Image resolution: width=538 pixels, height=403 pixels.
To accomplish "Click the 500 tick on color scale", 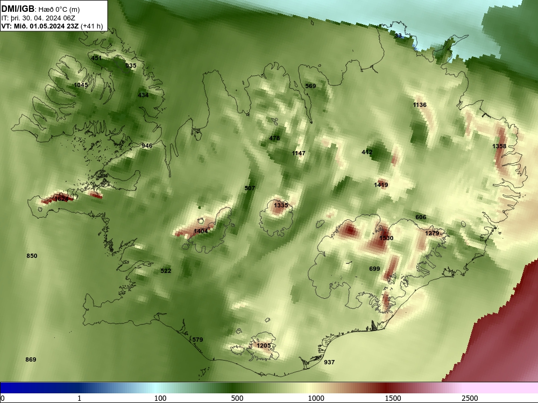I will (237, 398).
